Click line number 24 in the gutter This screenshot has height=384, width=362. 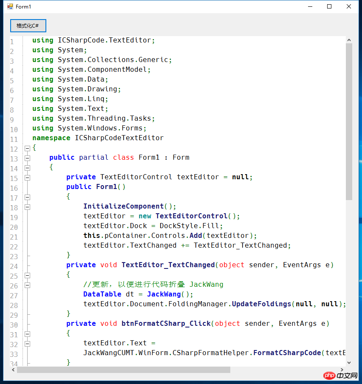(14, 266)
